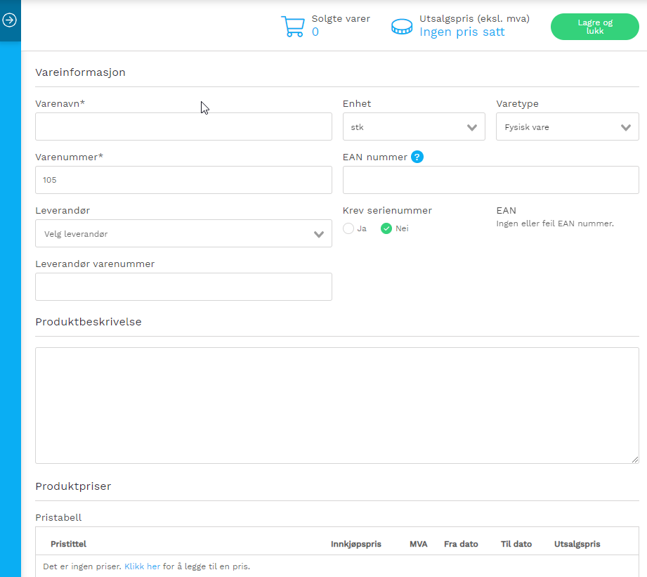The image size is (647, 577).
Task: Select Nei for Krev serienummer
Action: pyautogui.click(x=386, y=228)
